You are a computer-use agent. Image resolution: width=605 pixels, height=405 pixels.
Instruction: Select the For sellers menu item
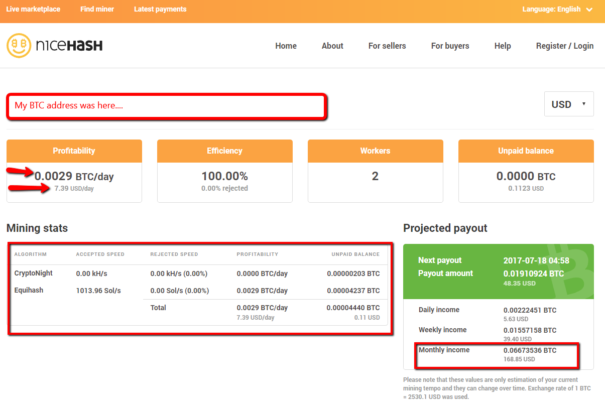[387, 46]
